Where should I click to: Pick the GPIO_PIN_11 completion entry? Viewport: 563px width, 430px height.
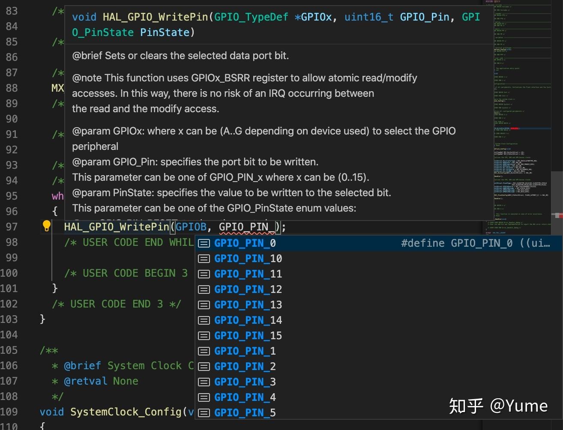[379, 274]
